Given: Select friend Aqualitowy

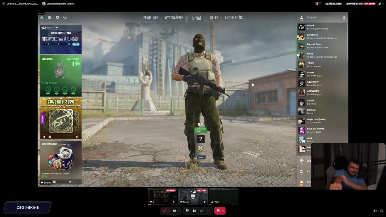Looking at the screenshot, I should (x=322, y=83).
